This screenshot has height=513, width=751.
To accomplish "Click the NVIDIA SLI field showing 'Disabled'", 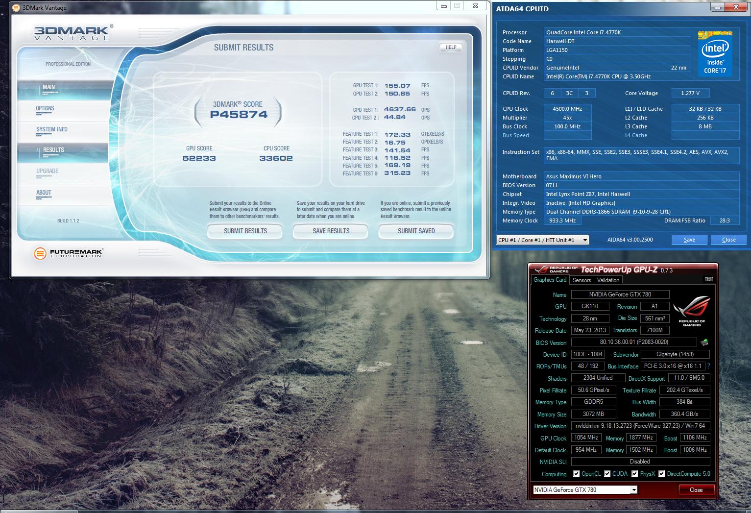I will tap(640, 462).
